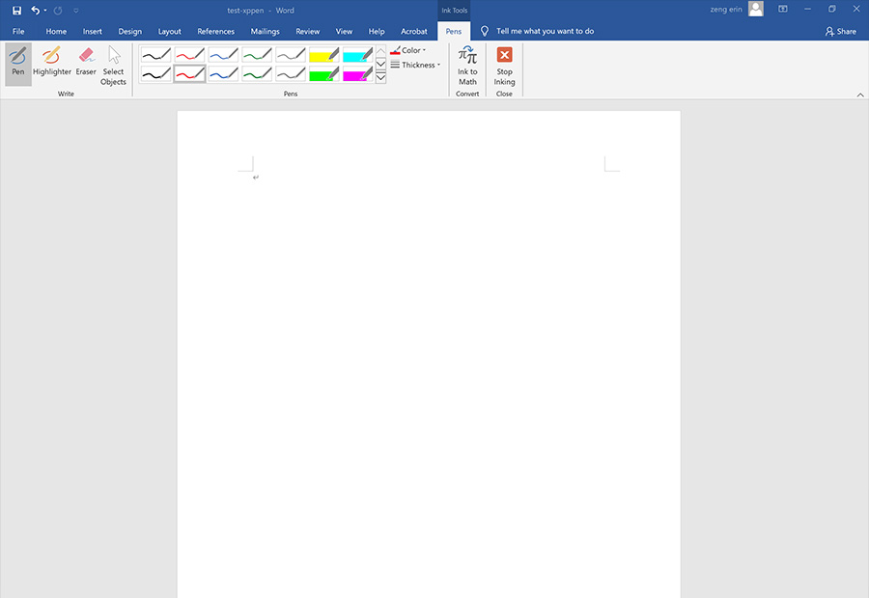869x598 pixels.
Task: Open the Design tab
Action: (x=130, y=32)
